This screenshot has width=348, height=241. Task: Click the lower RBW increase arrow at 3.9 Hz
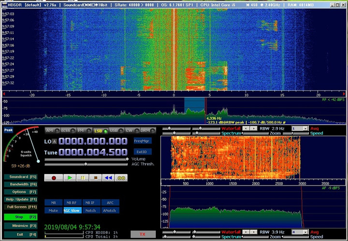point(253,232)
